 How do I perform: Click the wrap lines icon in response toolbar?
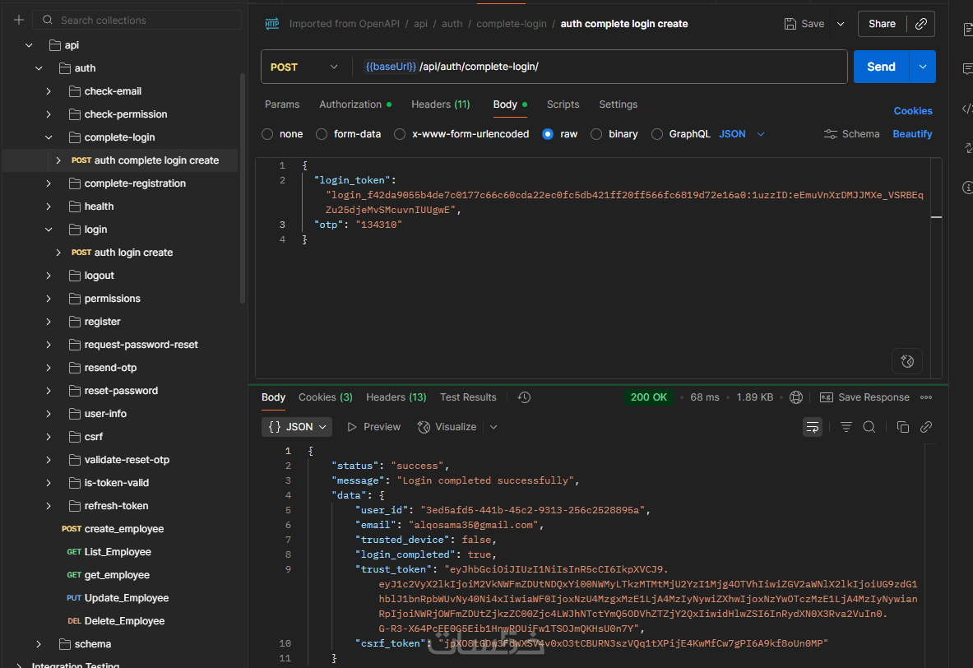click(812, 427)
